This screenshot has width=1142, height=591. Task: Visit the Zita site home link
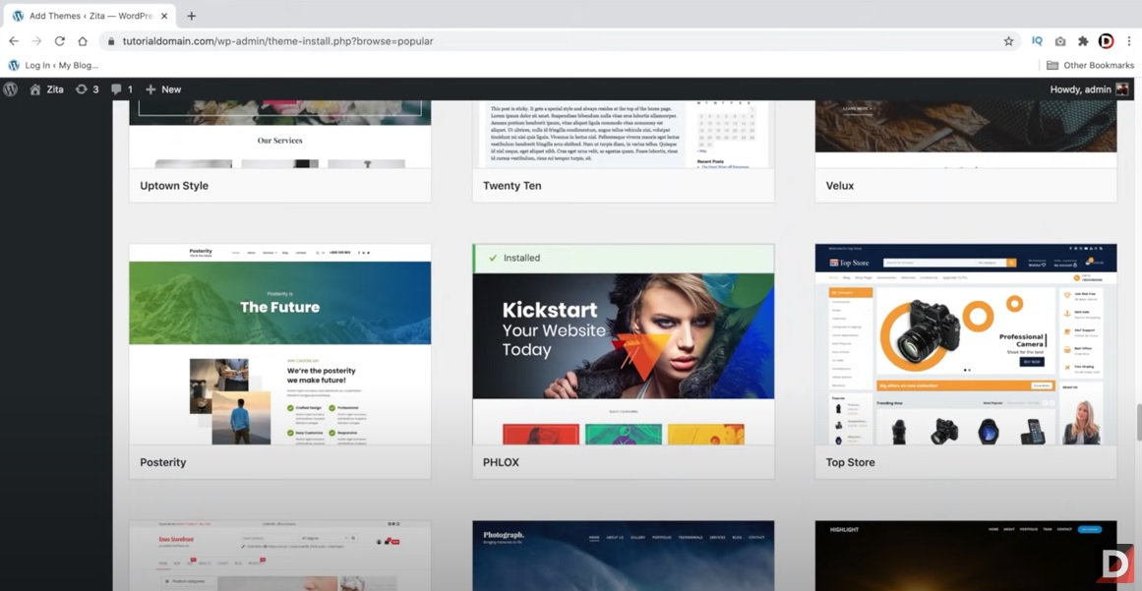46,89
